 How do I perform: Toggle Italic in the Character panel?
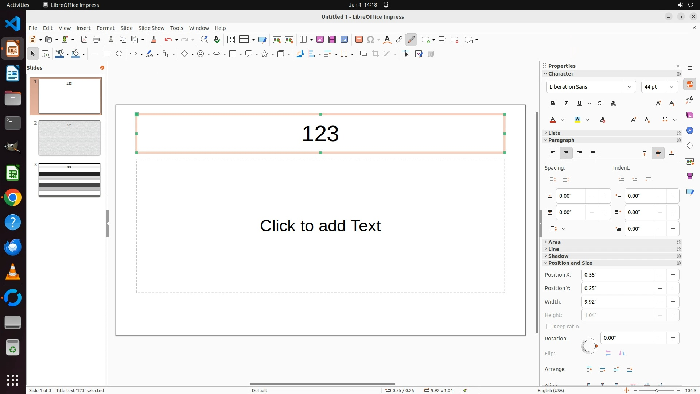click(566, 104)
